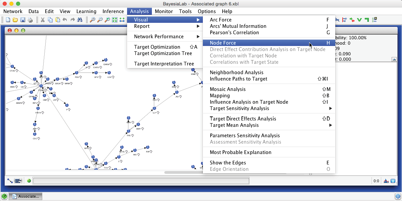The width and height of the screenshot is (402, 201).
Task: Click the Print icon in the toolbar
Action: click(30, 20)
